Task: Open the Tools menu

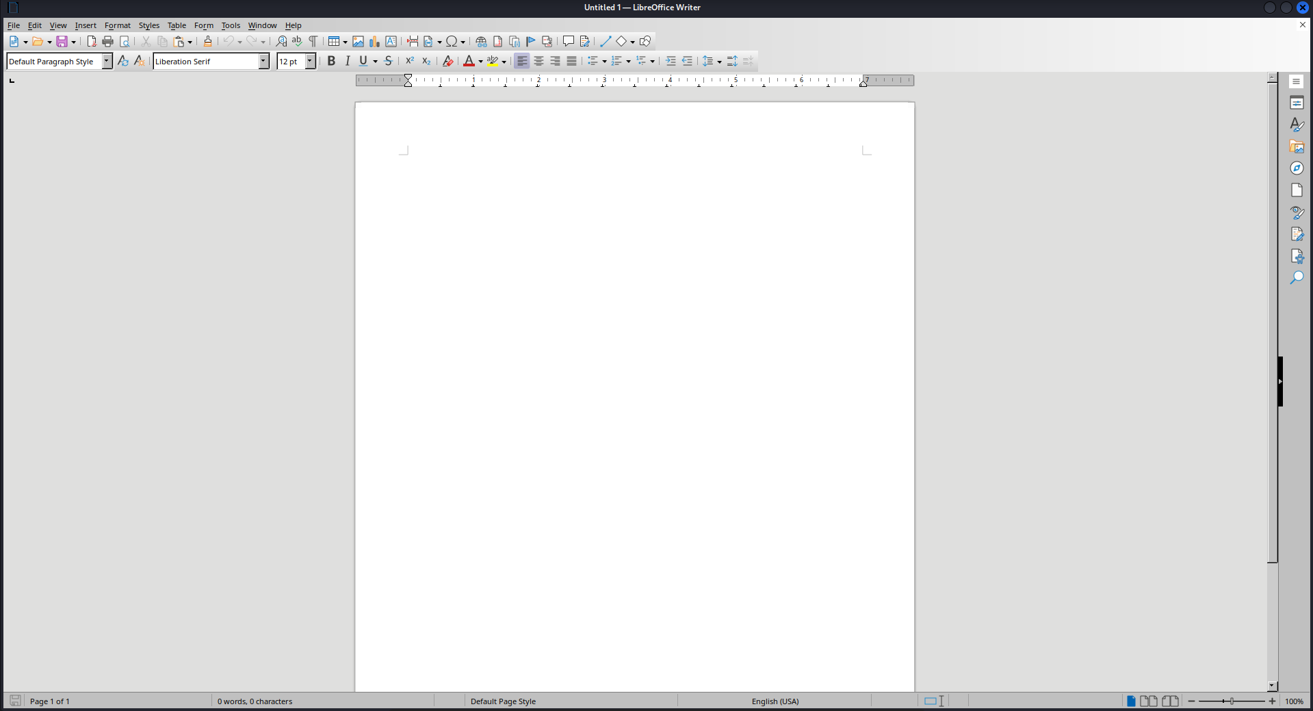Action: (x=231, y=25)
